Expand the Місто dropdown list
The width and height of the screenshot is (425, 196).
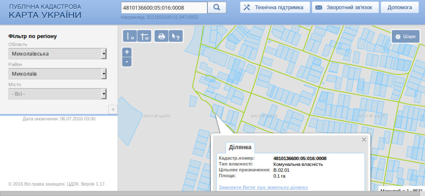pyautogui.click(x=57, y=94)
